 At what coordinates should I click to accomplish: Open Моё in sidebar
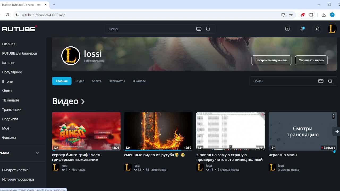pos(6,128)
